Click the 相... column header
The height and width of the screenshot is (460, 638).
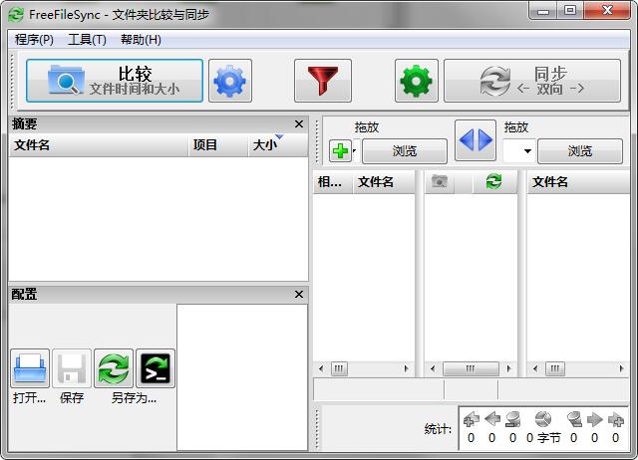tap(332, 181)
